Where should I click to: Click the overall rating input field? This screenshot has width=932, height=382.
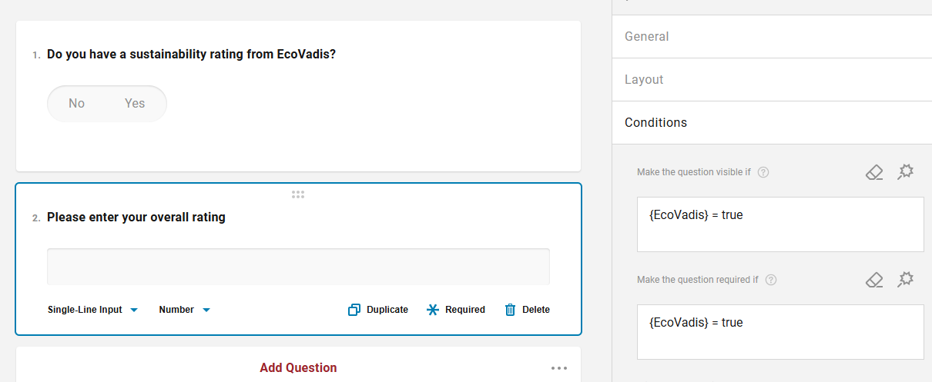coord(298,267)
